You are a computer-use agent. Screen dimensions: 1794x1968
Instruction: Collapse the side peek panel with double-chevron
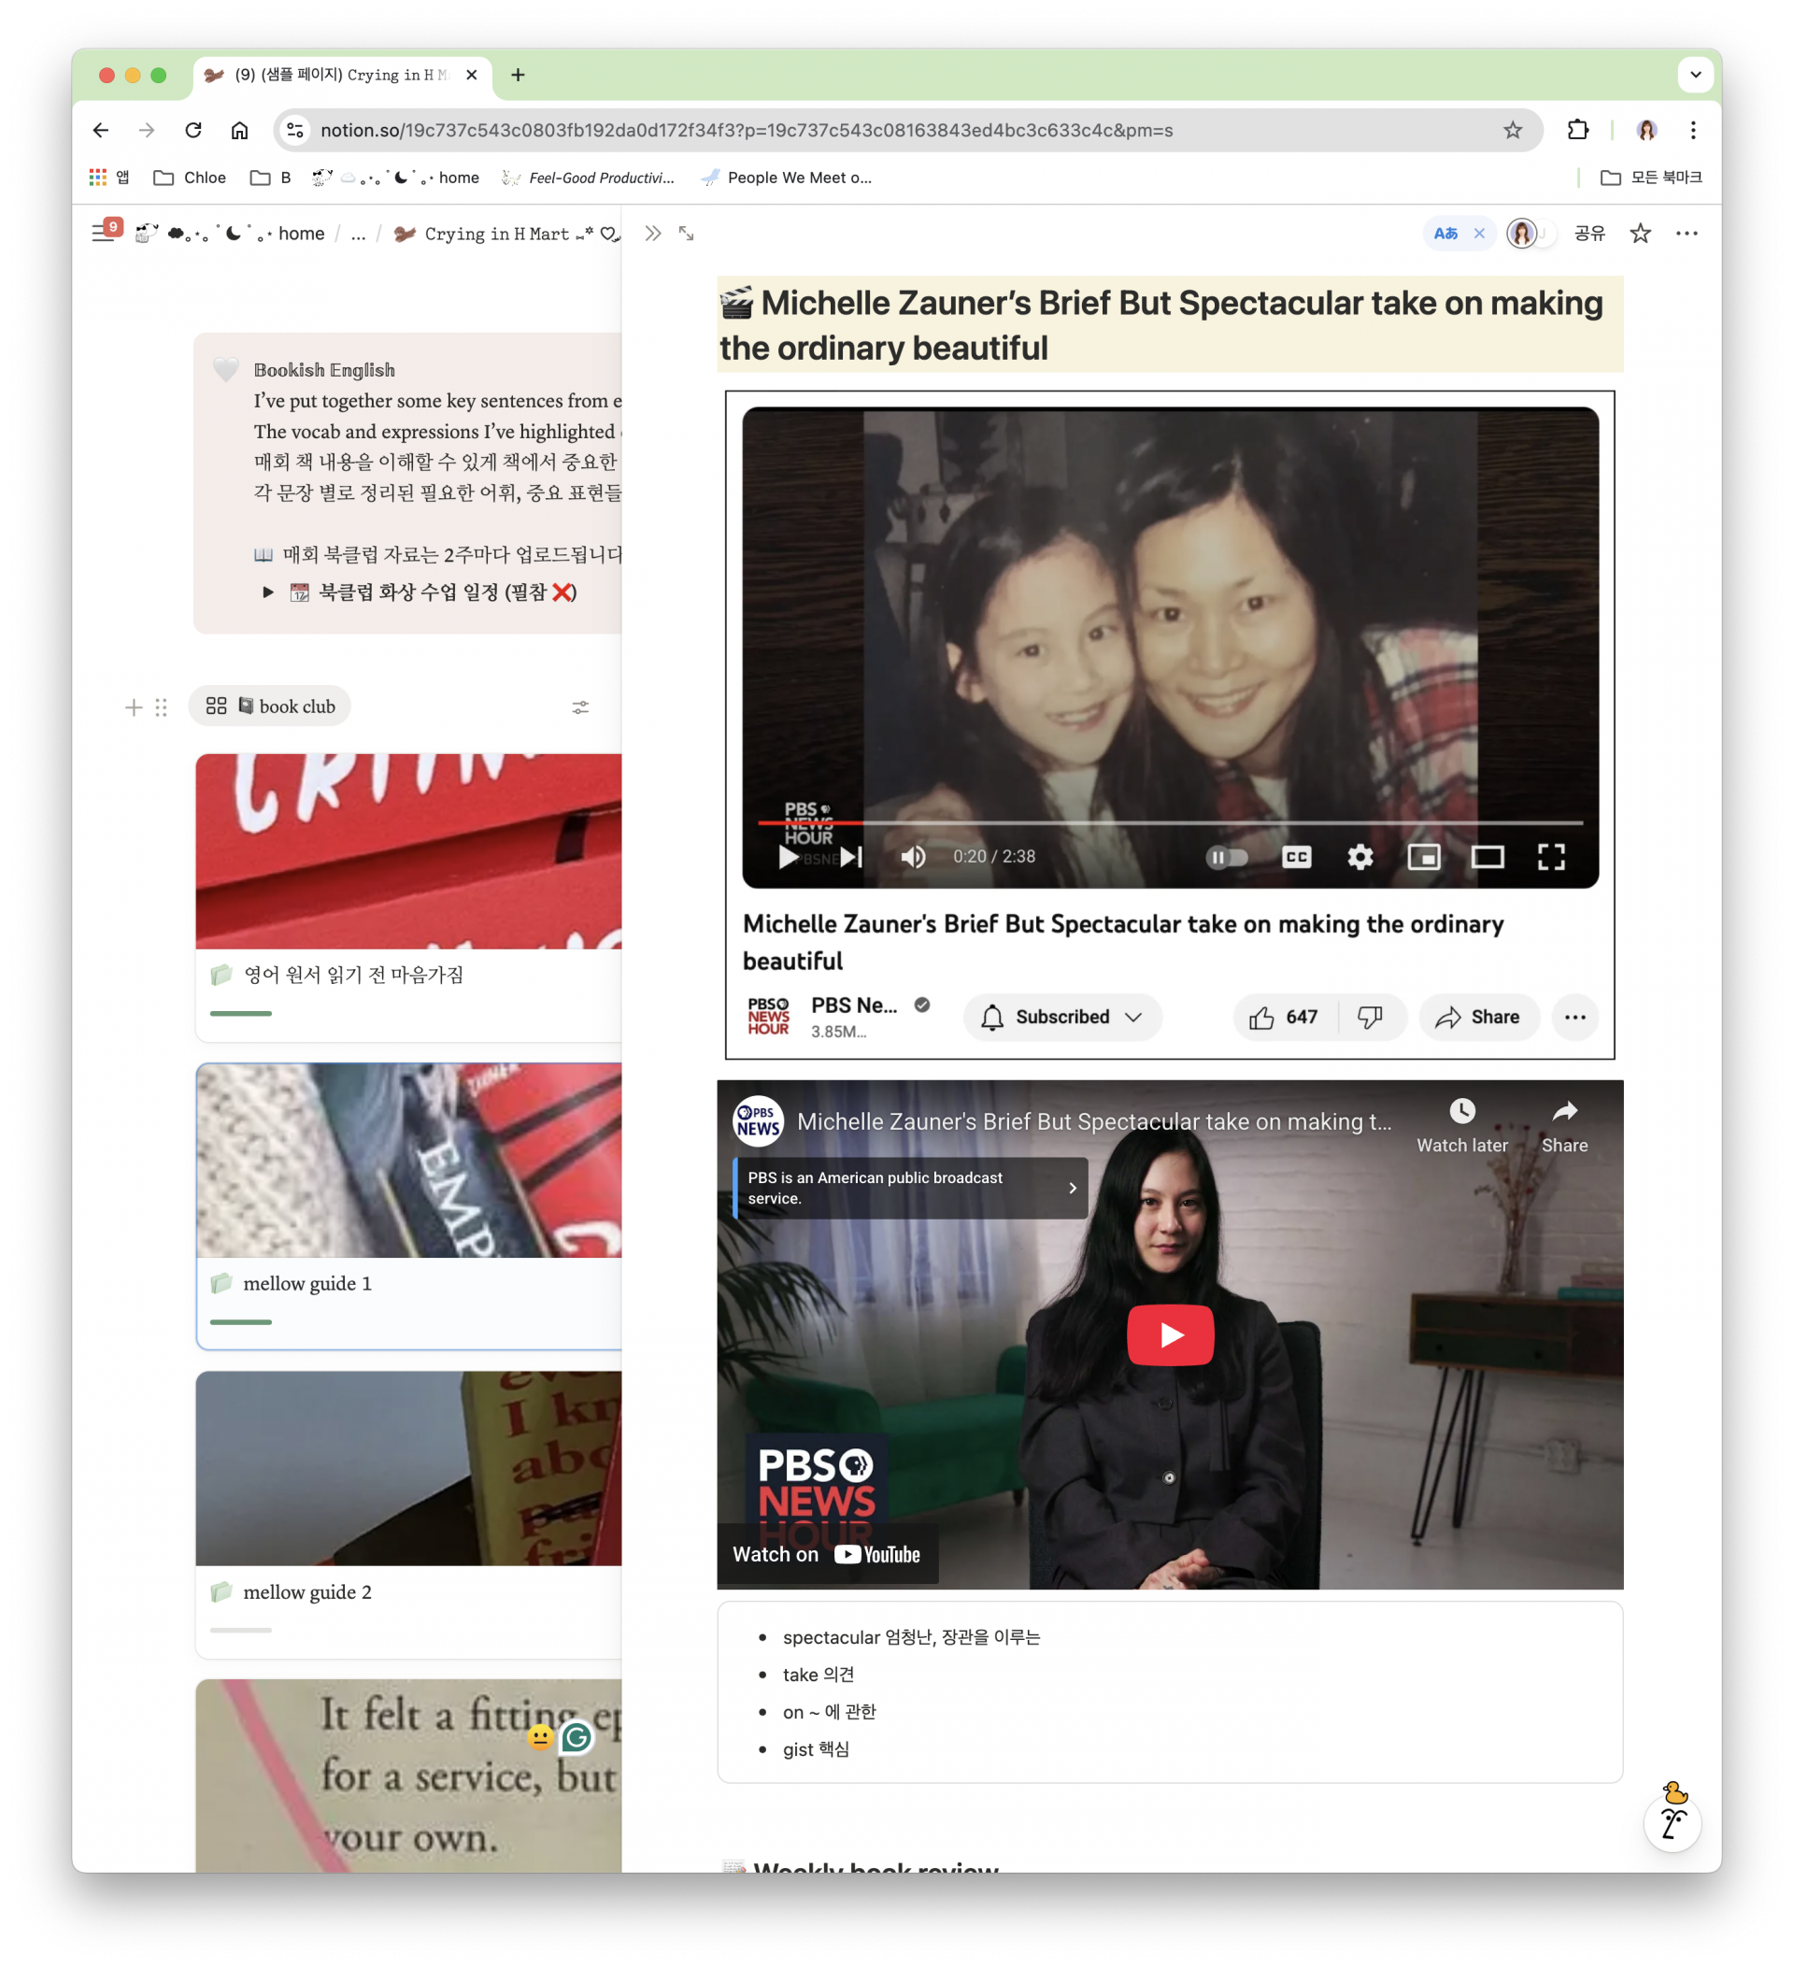click(x=653, y=234)
